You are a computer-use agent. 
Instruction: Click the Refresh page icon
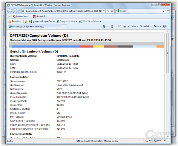pyautogui.click(x=108, y=11)
